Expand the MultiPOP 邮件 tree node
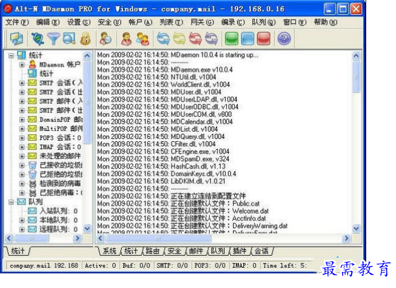This screenshot has width=396, height=288. coord(22,128)
